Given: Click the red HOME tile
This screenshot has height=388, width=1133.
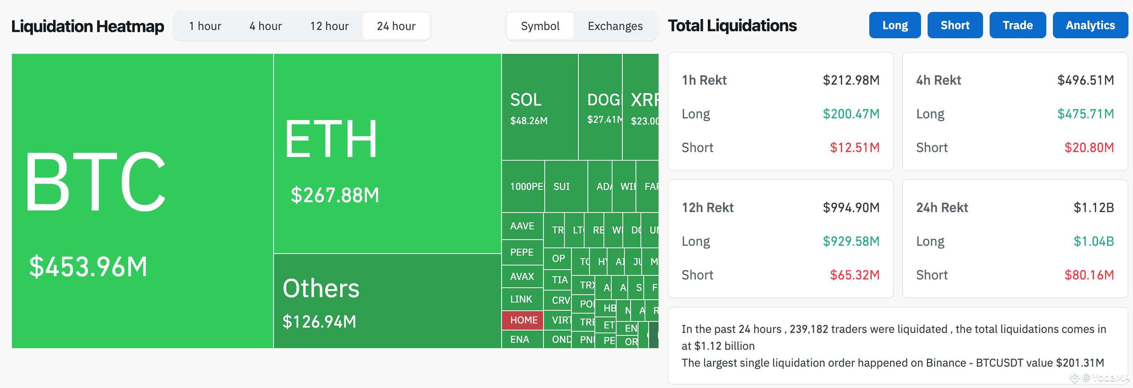Looking at the screenshot, I should 523,320.
